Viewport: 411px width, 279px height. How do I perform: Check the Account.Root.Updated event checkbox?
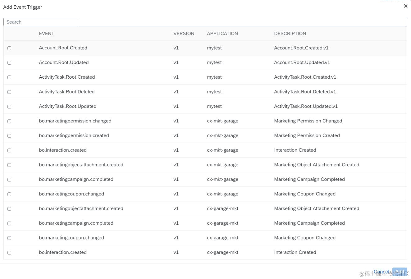[9, 63]
